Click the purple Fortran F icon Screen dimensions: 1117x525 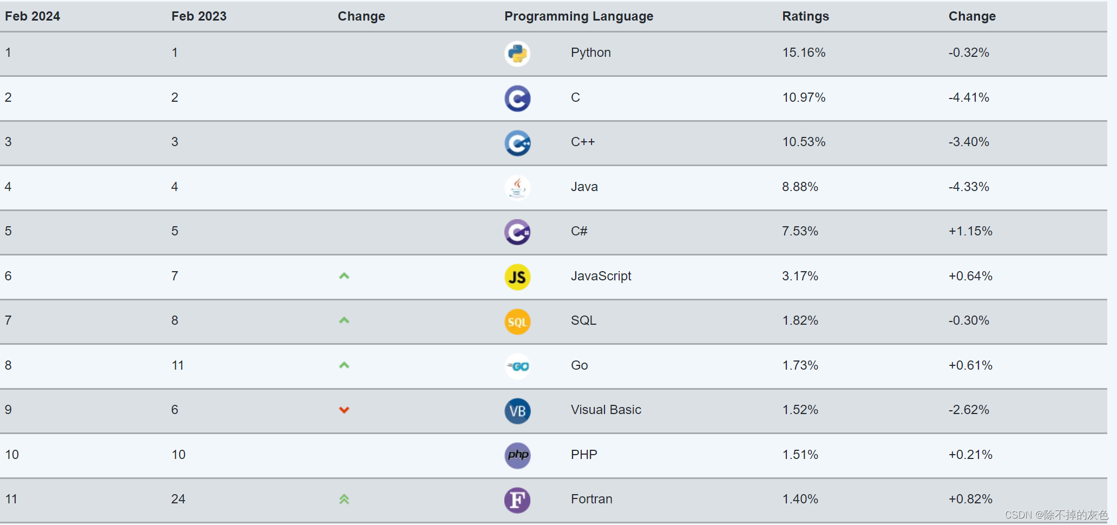[x=517, y=500]
